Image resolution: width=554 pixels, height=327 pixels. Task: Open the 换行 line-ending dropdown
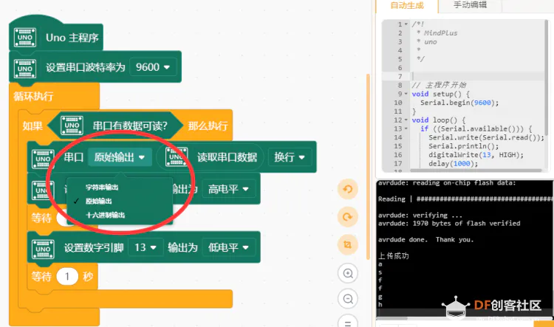click(x=290, y=157)
